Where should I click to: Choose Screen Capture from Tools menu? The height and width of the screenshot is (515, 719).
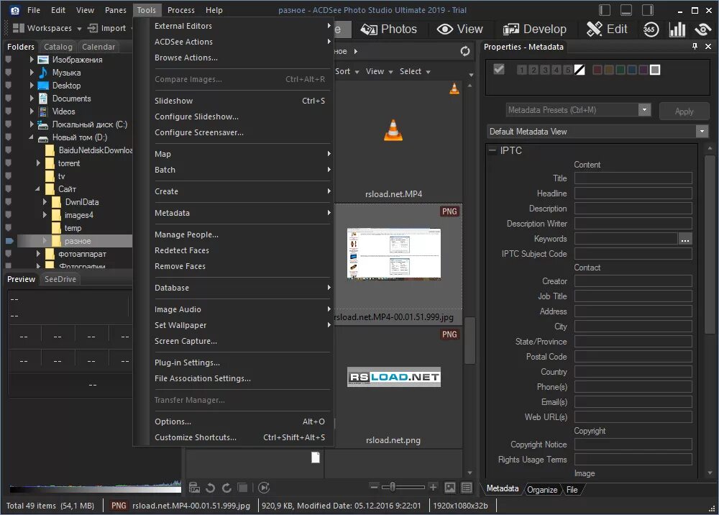coord(241,341)
